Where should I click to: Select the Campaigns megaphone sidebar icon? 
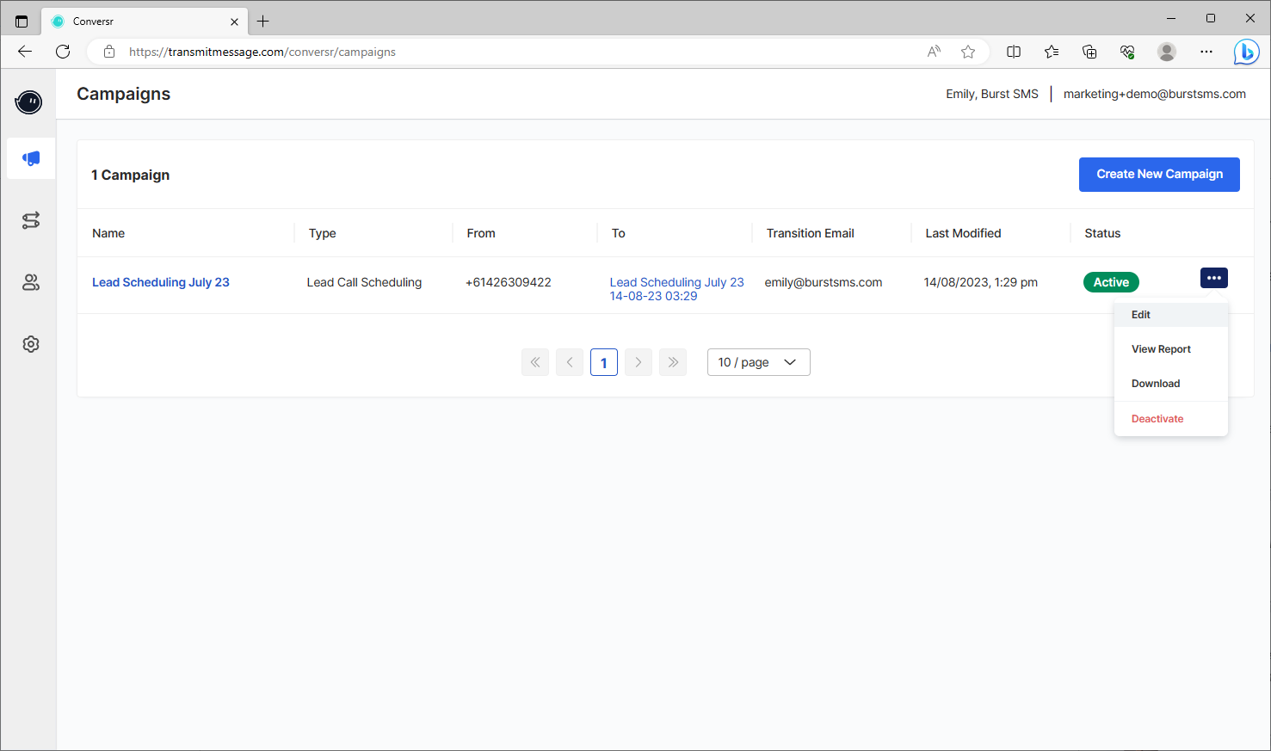coord(31,158)
